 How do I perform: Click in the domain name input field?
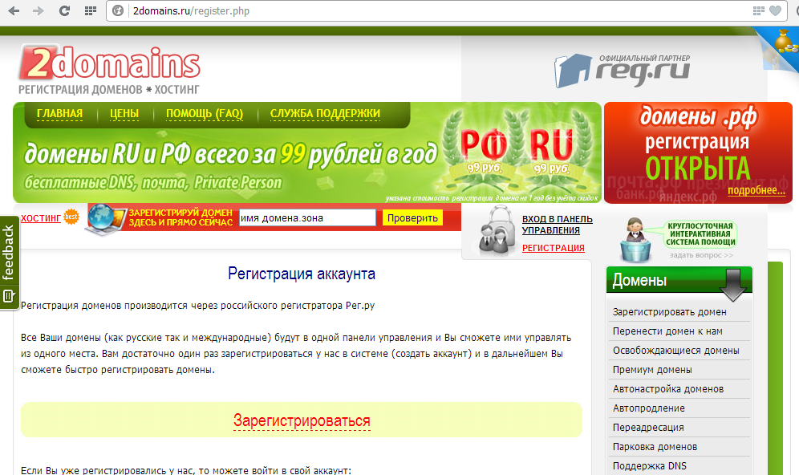point(307,217)
